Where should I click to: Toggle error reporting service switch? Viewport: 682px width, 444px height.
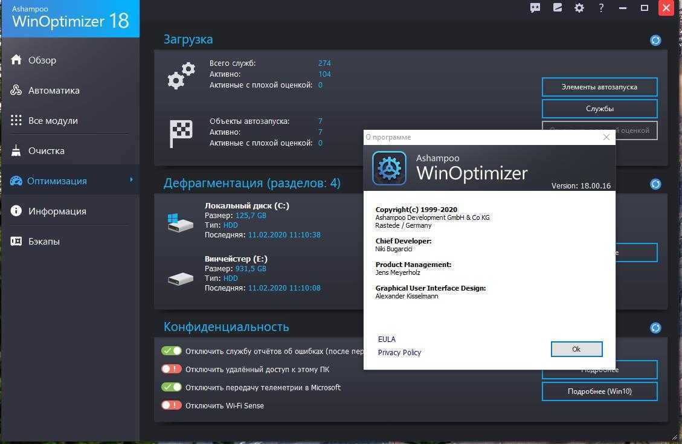pyautogui.click(x=172, y=350)
